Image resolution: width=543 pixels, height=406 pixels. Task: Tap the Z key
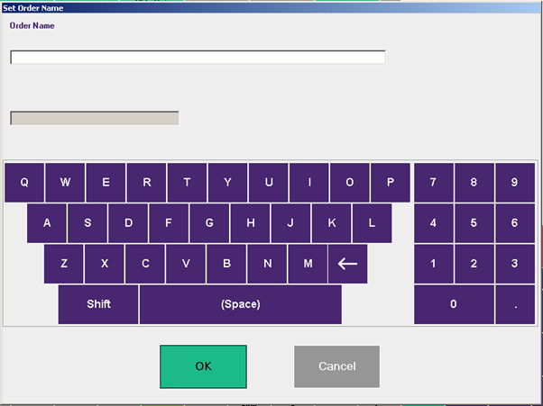point(64,264)
